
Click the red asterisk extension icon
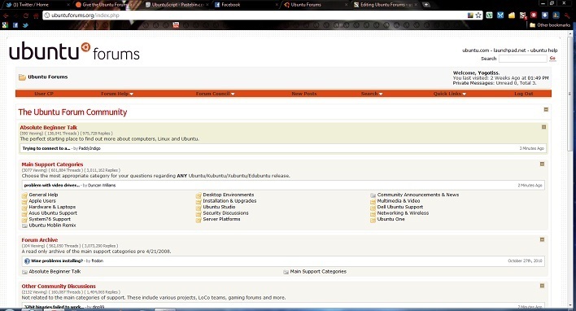pos(534,15)
